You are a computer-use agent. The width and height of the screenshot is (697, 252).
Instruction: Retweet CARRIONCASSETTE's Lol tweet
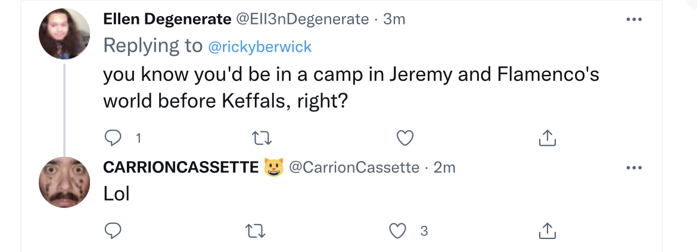256,231
